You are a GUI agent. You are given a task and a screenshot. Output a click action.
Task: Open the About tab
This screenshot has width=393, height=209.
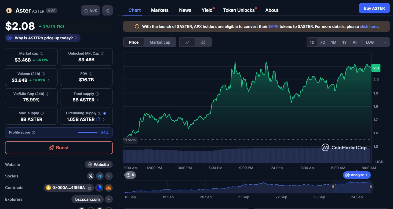click(272, 10)
